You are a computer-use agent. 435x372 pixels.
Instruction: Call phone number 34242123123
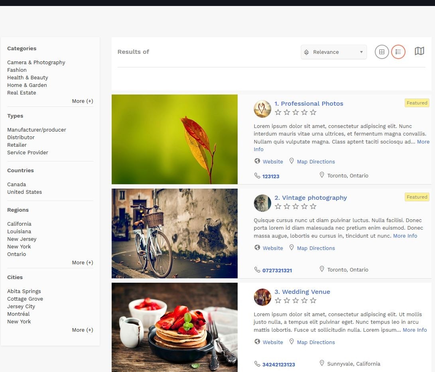(x=279, y=364)
